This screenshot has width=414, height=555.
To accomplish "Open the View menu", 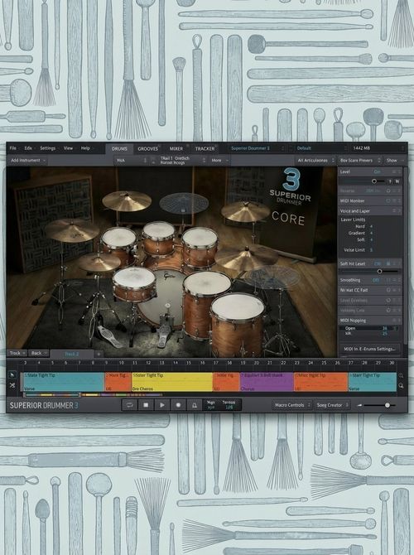I will (68, 148).
